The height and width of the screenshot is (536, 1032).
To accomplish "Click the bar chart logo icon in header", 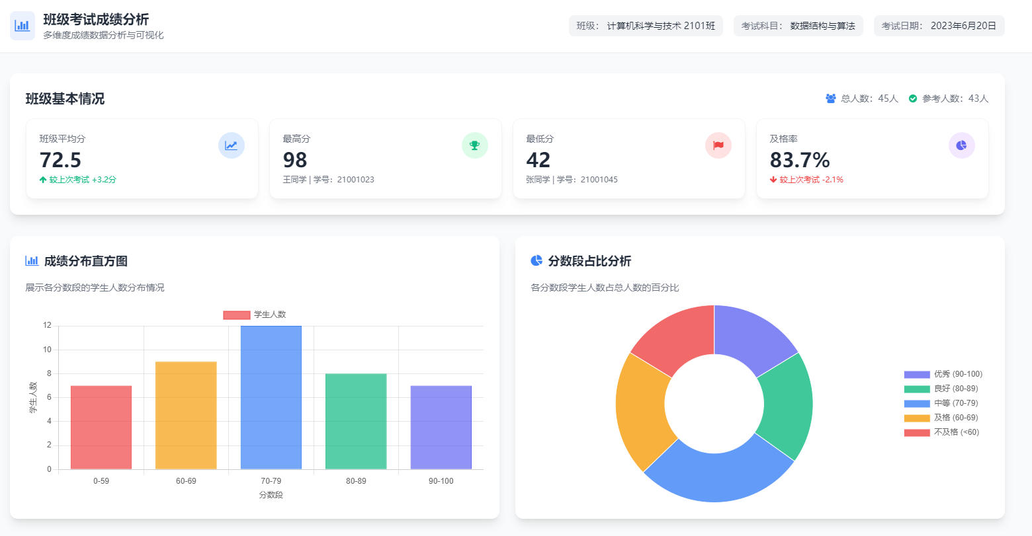I will 22,26.
